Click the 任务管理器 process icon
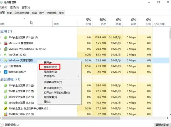 pos(6,66)
